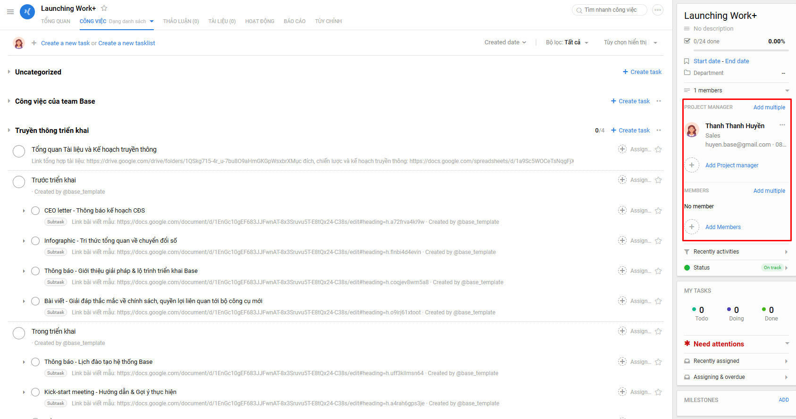796x419 pixels.
Task: Click assign icon for Infographic subtask
Action: point(622,240)
